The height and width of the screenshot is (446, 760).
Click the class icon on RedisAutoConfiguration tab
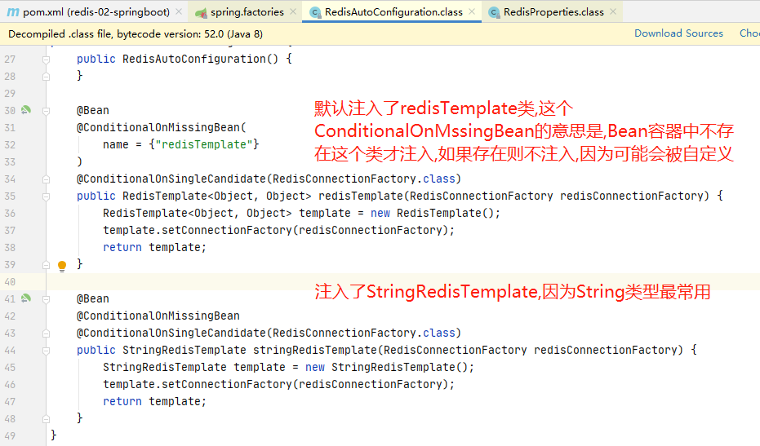pyautogui.click(x=315, y=12)
